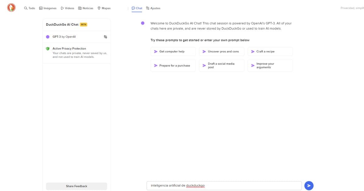Click the speech bubble icon beside Chat
Screen dimensions: 364x191
tap(133, 8)
